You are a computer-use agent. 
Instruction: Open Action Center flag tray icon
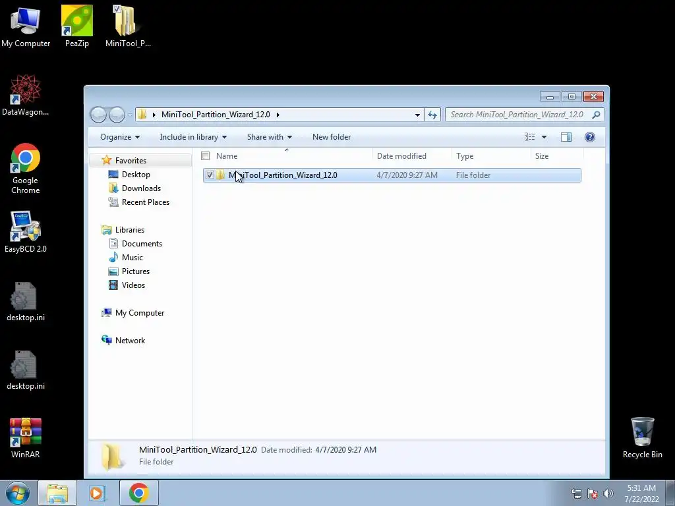(x=593, y=493)
